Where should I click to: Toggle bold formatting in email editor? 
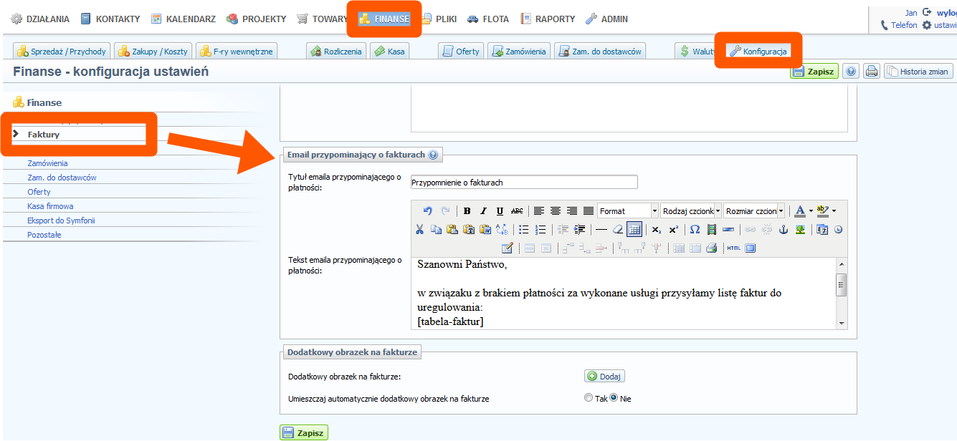pyautogui.click(x=467, y=211)
